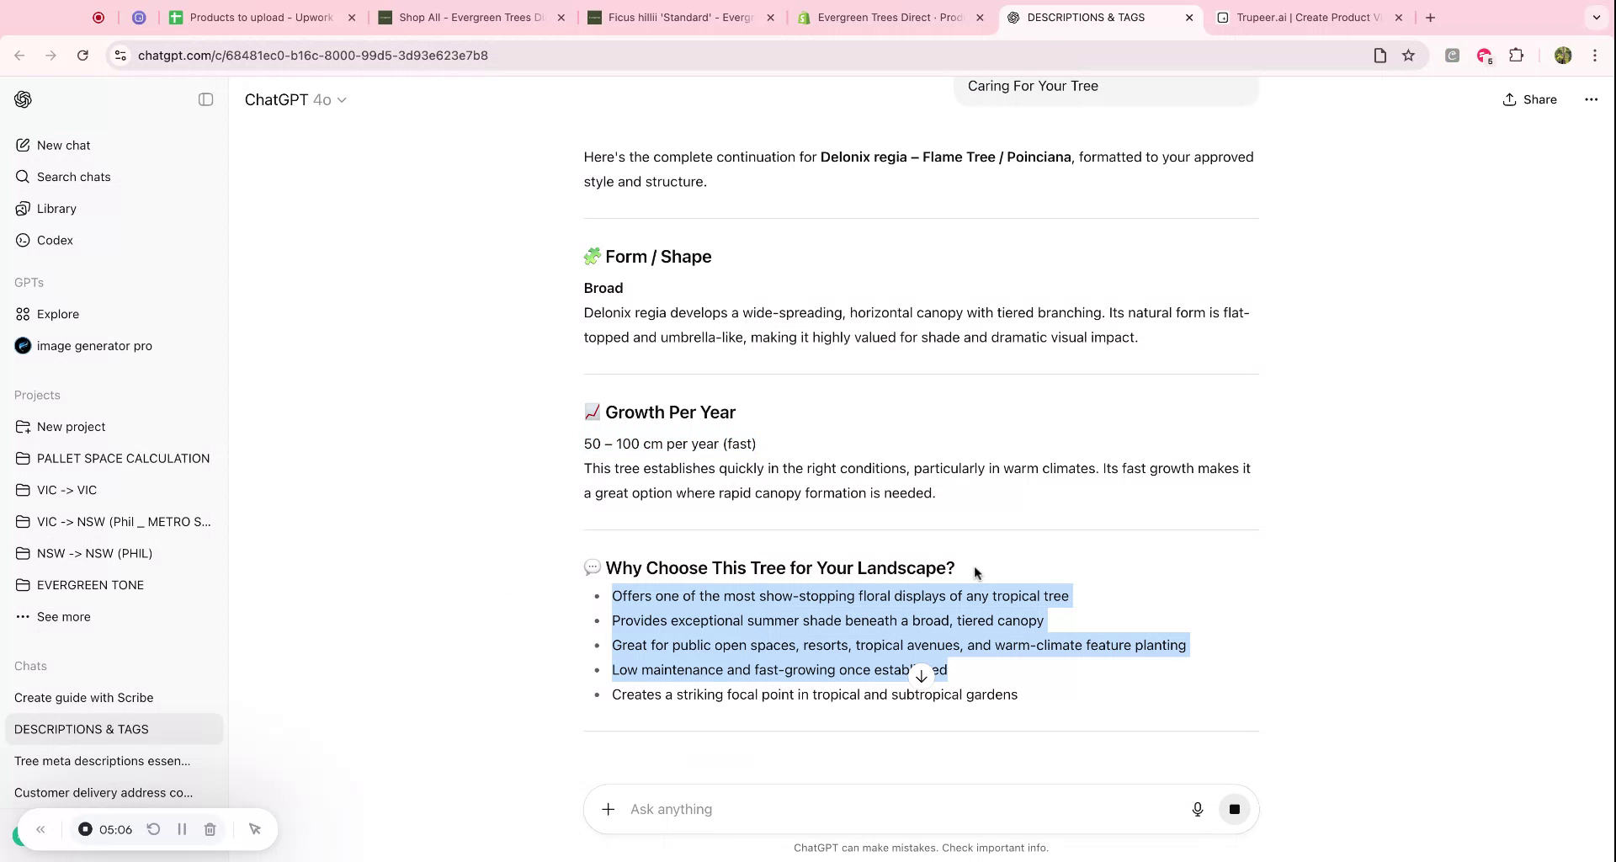Image resolution: width=1616 pixels, height=862 pixels.
Task: Open the Search chats panel
Action: [x=73, y=177]
